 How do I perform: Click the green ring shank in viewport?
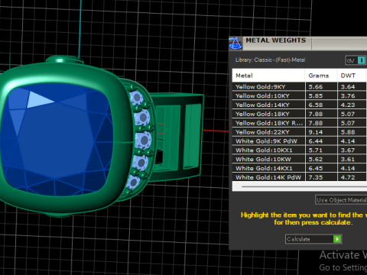[x=177, y=137]
